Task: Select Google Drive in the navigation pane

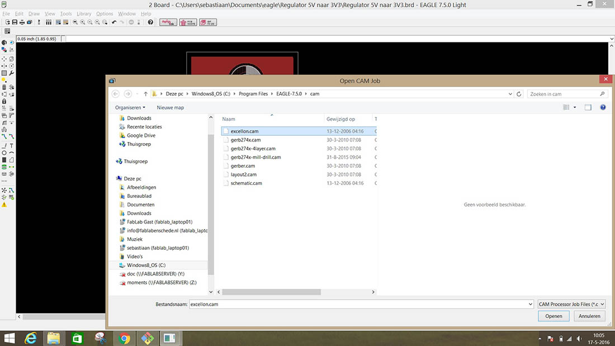Action: point(141,135)
